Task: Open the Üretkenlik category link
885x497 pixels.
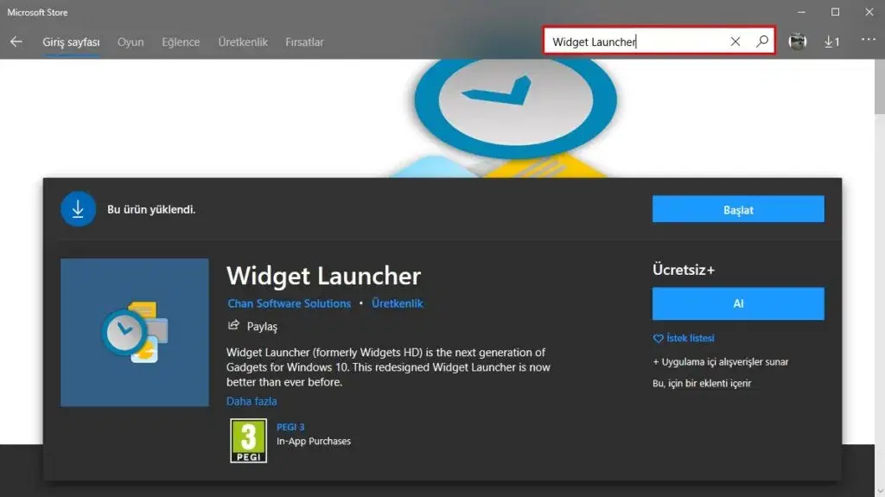Action: (397, 303)
